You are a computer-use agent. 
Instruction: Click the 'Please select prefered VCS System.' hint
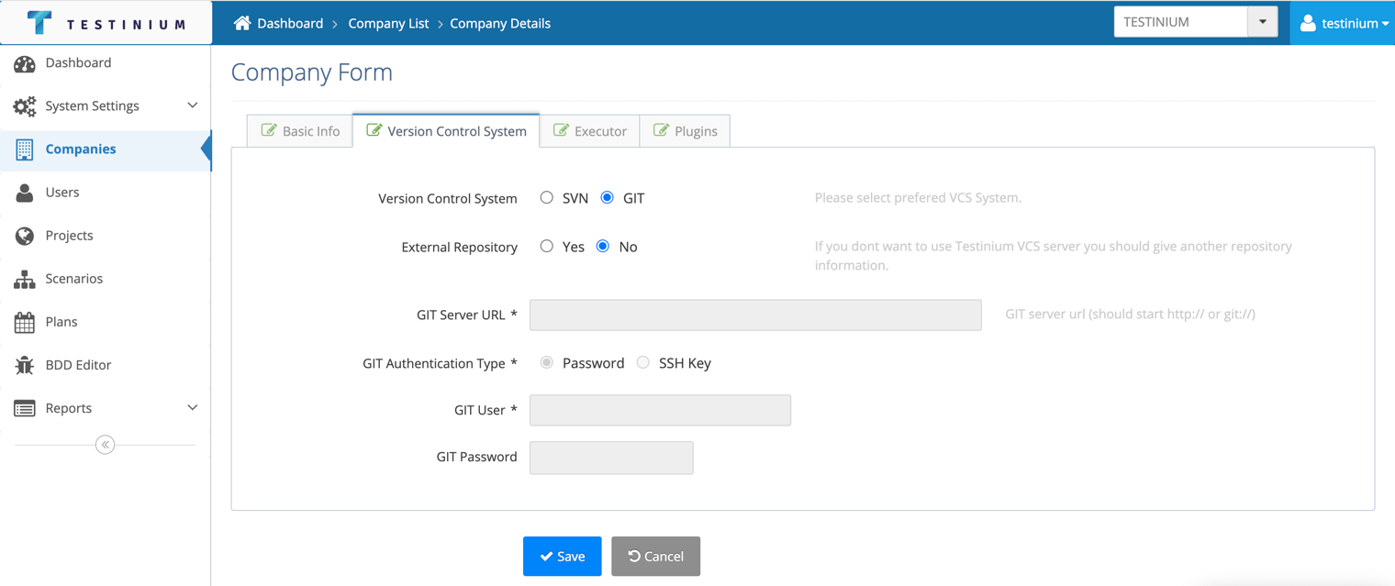pyautogui.click(x=918, y=197)
